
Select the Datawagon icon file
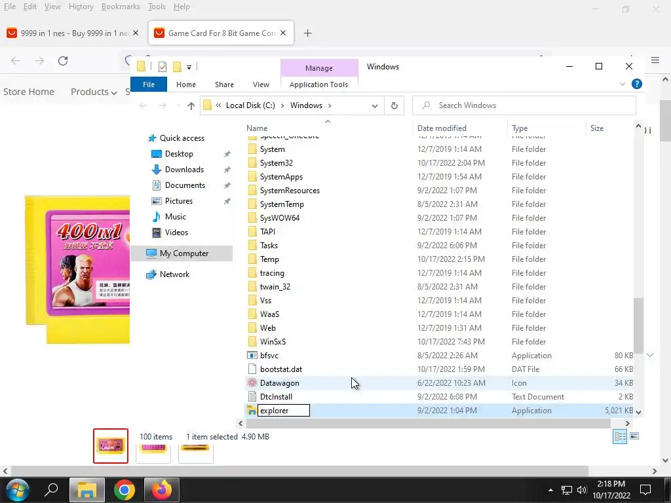[252, 382]
